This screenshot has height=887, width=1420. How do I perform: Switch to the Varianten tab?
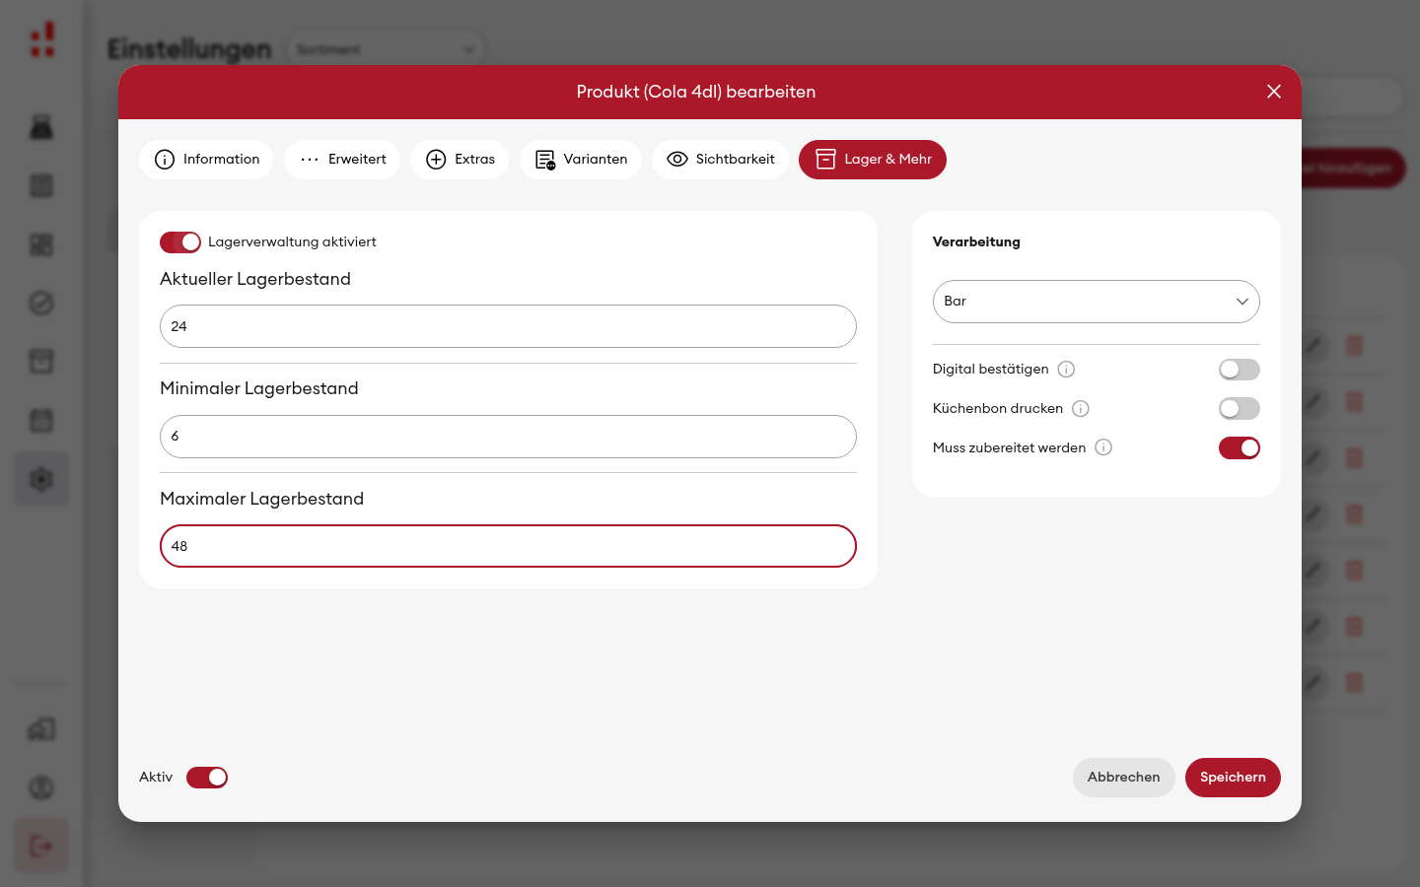click(581, 160)
